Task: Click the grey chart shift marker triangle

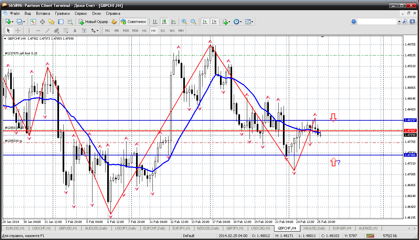Action: [323, 37]
